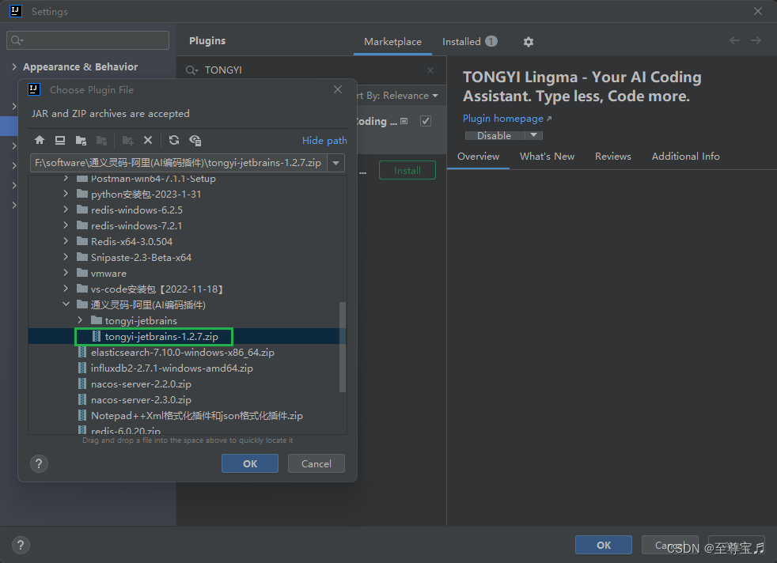
Task: Select the nacos-server-2.2.0.zip file
Action: [141, 384]
